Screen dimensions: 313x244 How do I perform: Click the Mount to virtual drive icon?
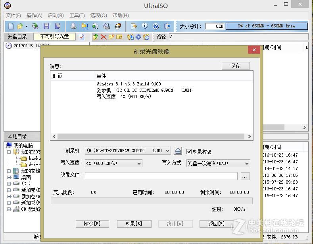click(107, 26)
